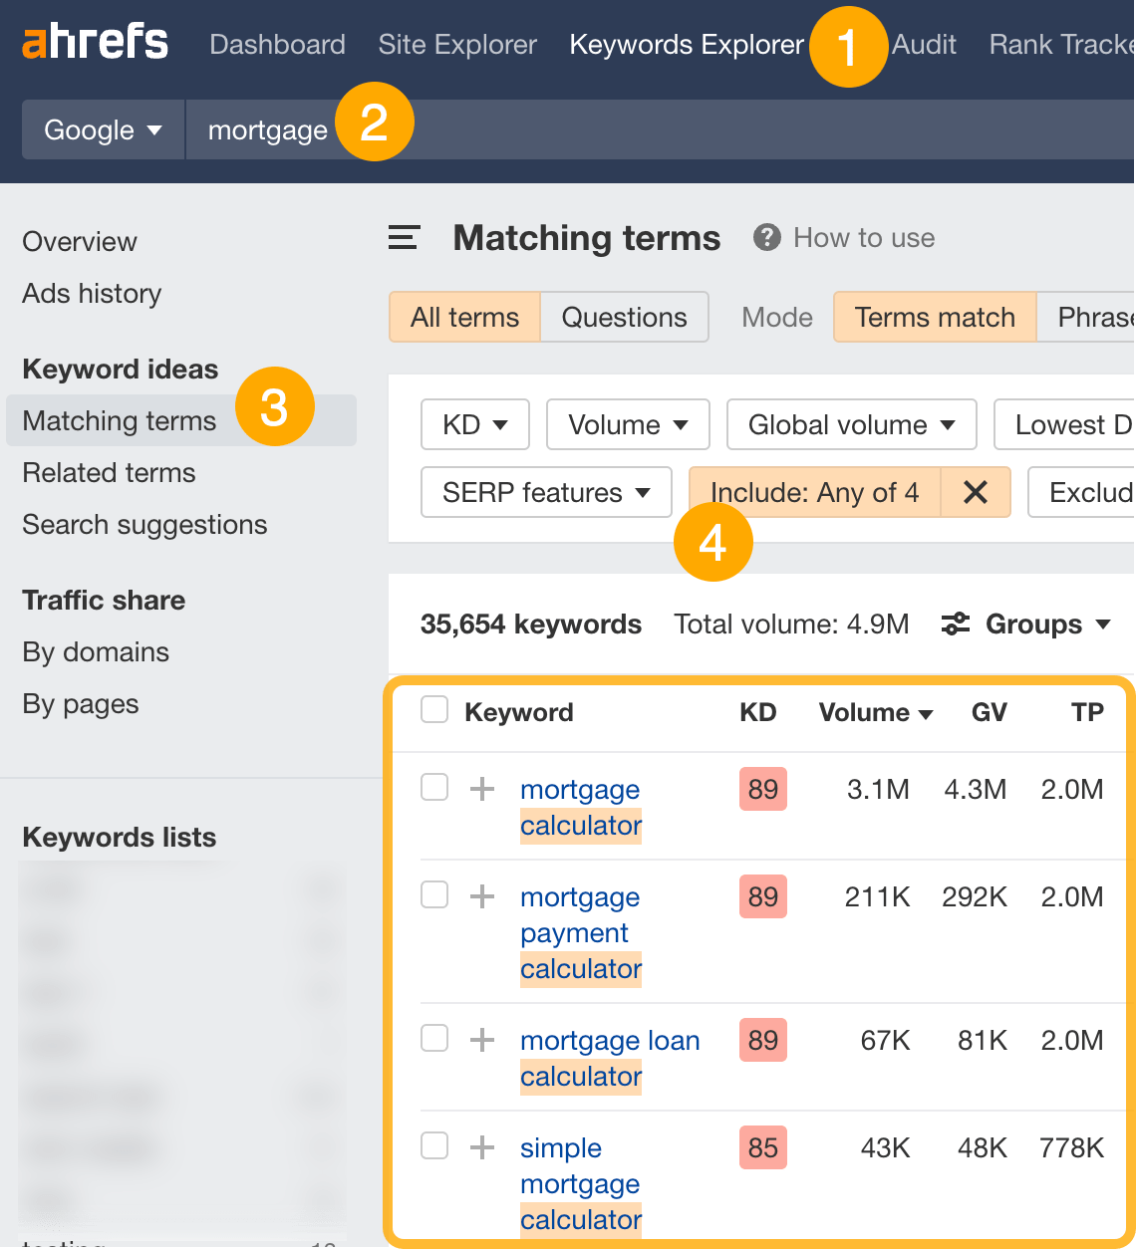The width and height of the screenshot is (1136, 1251).
Task: Open the Google search engine dropdown
Action: (102, 129)
